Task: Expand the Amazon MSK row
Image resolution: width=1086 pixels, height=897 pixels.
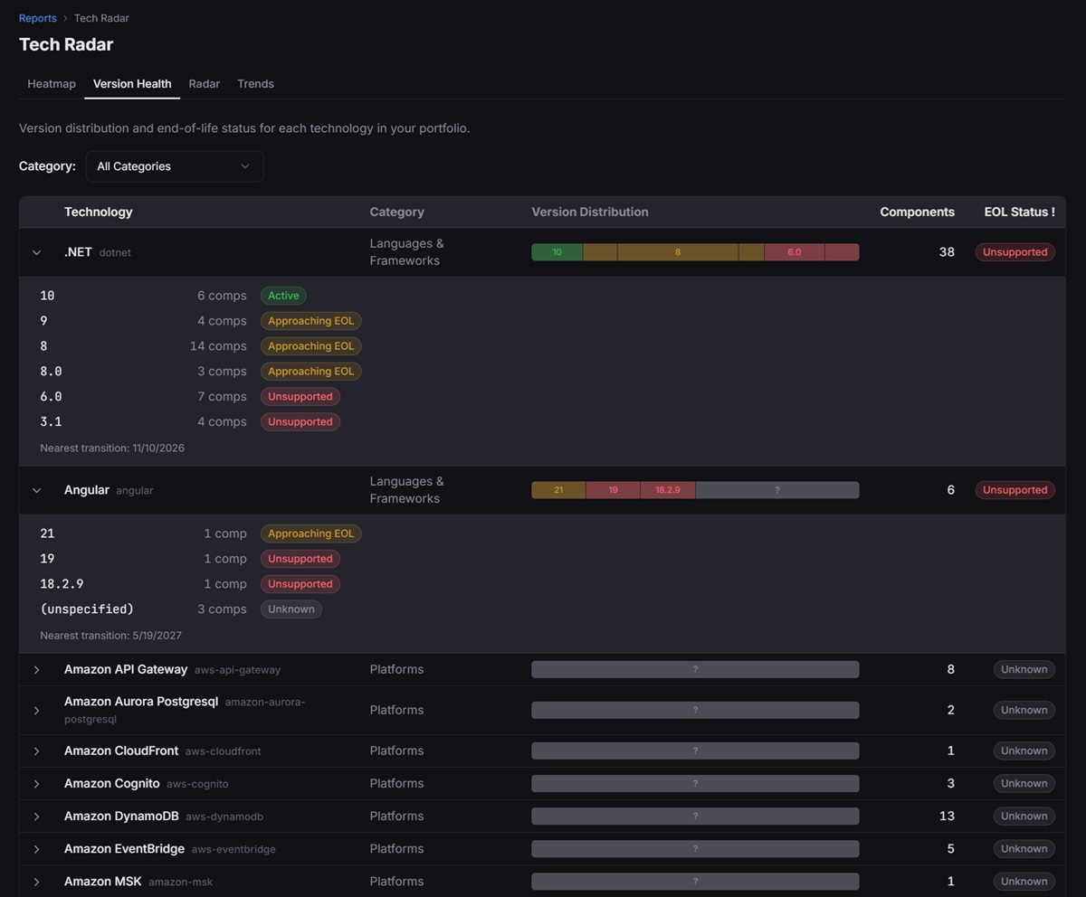Action: click(36, 882)
